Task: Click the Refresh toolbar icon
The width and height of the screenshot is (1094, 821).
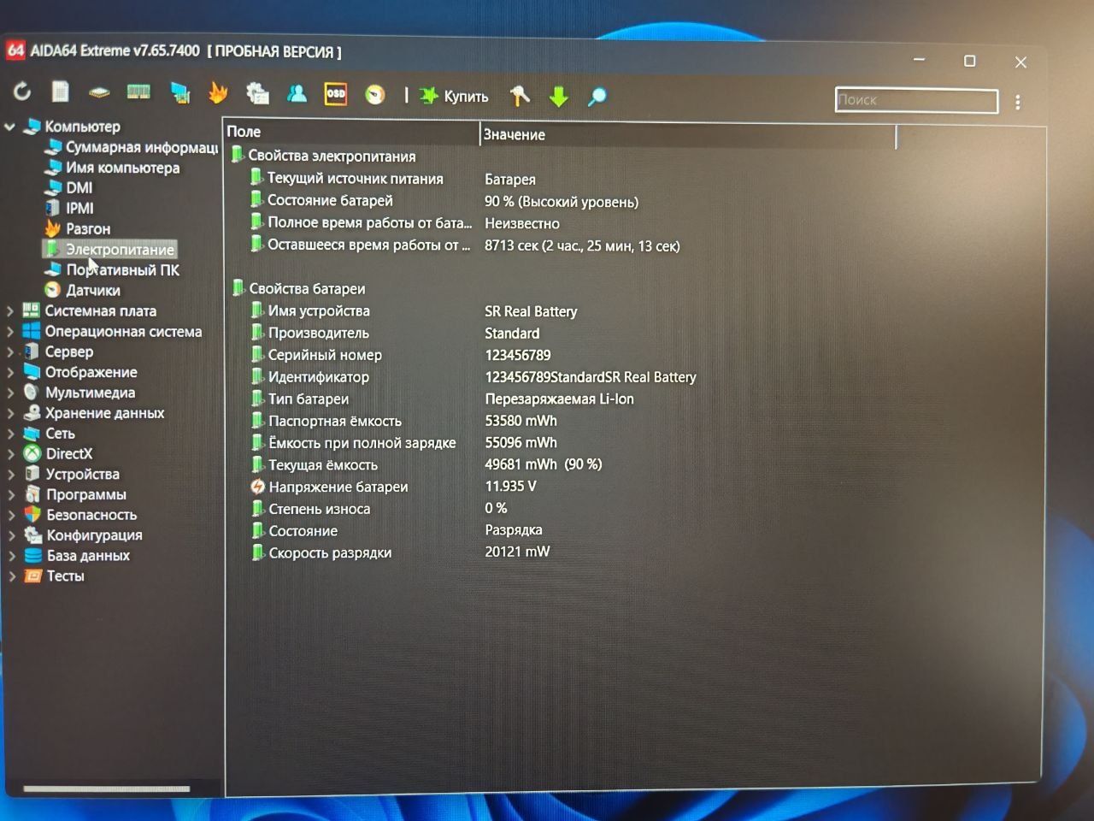Action: (x=22, y=91)
